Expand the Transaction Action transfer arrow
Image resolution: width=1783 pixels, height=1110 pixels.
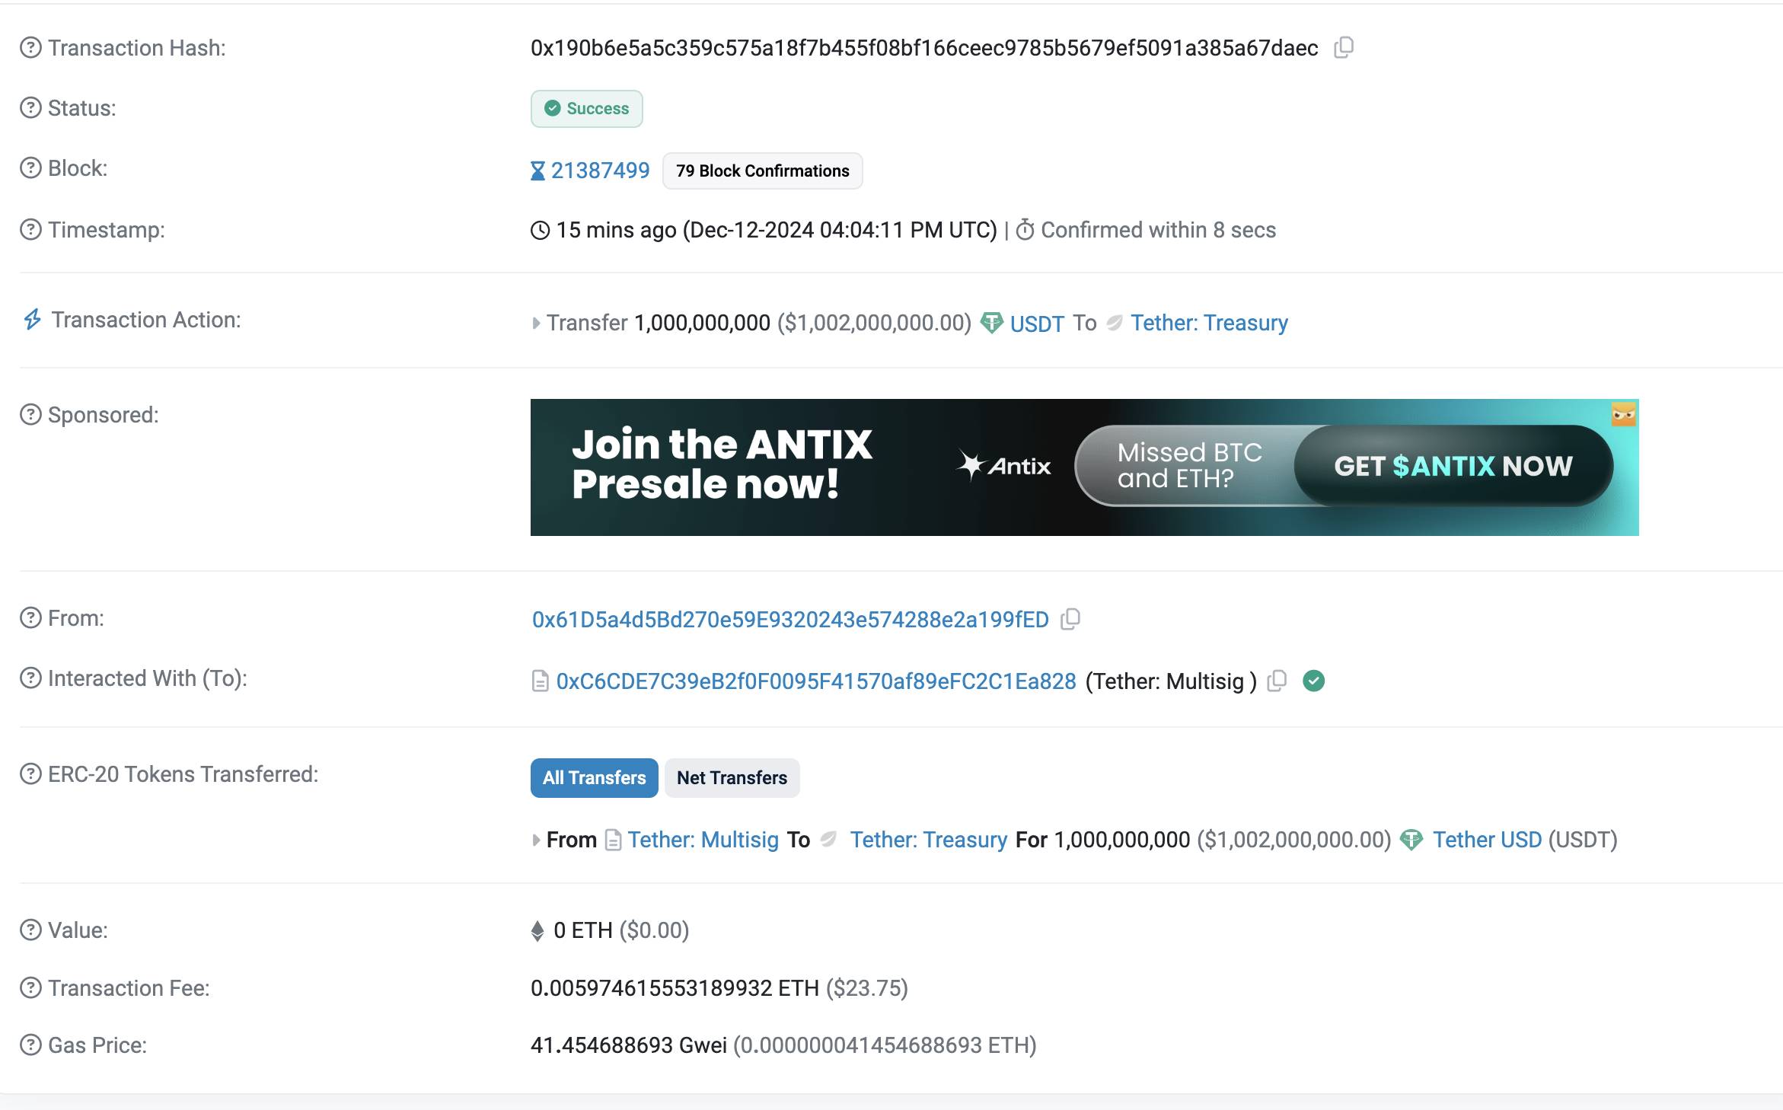(536, 324)
